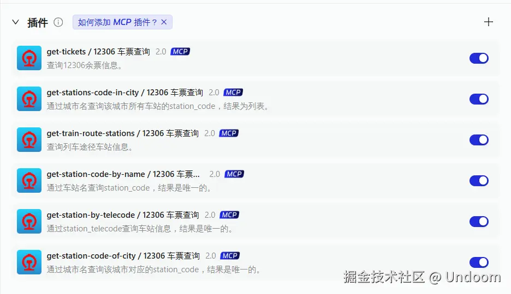Switch off get-train-route-stations plugin
Screen dimensions: 511x294
[x=479, y=140]
